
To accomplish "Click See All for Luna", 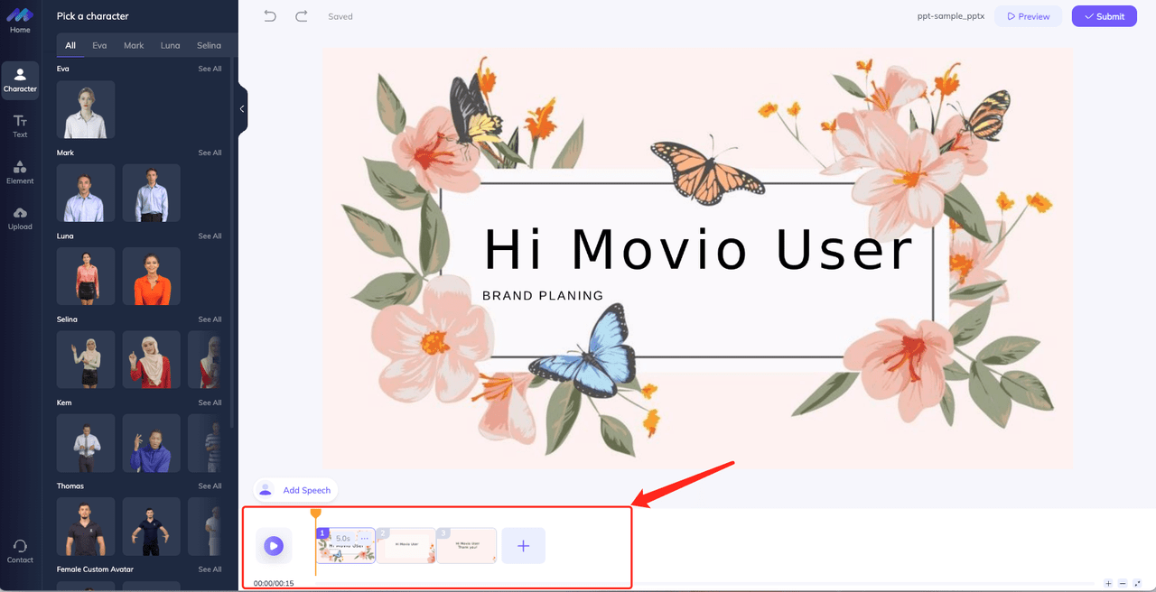I will click(210, 236).
